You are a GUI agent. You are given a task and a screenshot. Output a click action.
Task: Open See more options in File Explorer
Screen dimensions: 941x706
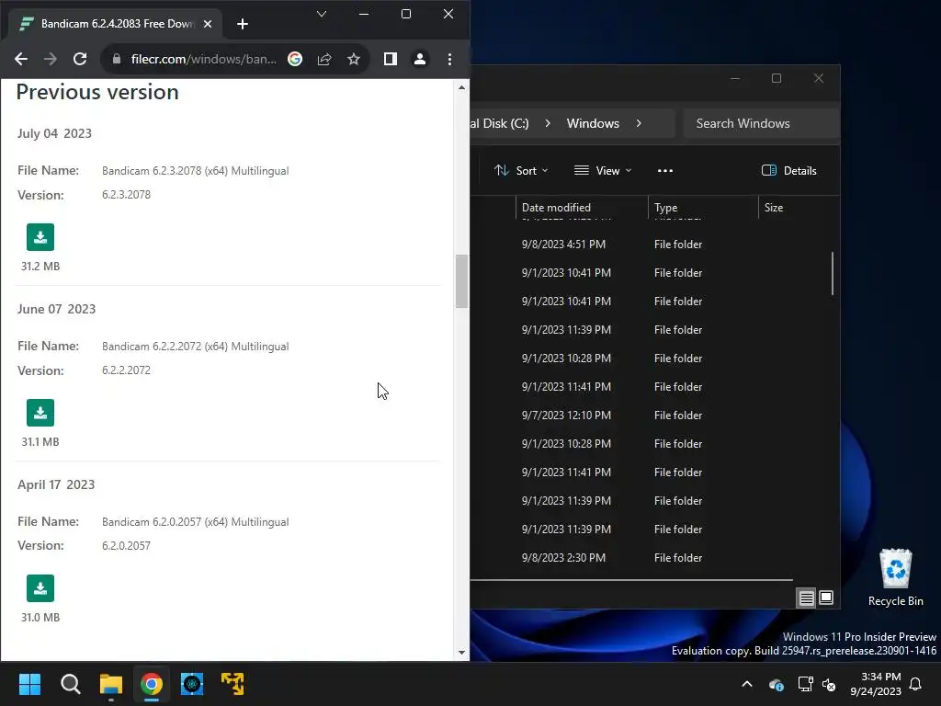[x=665, y=170]
